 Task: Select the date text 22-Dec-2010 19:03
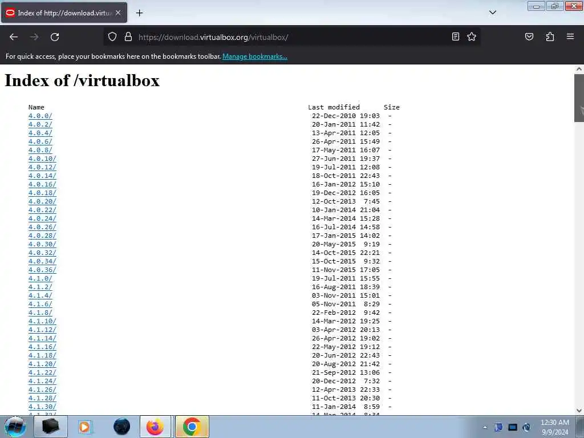(x=346, y=116)
